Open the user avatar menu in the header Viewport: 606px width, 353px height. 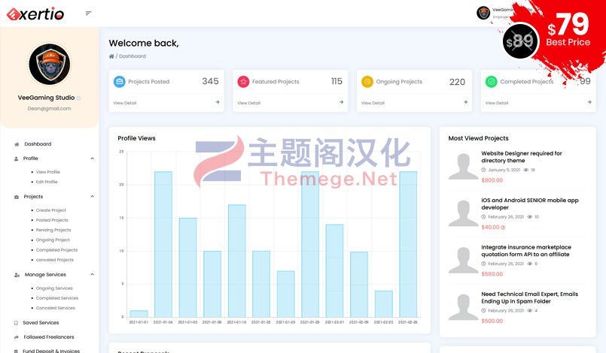click(x=483, y=13)
